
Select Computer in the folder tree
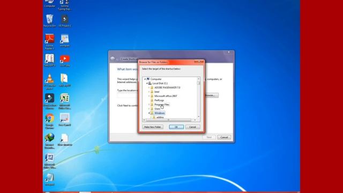click(x=156, y=79)
